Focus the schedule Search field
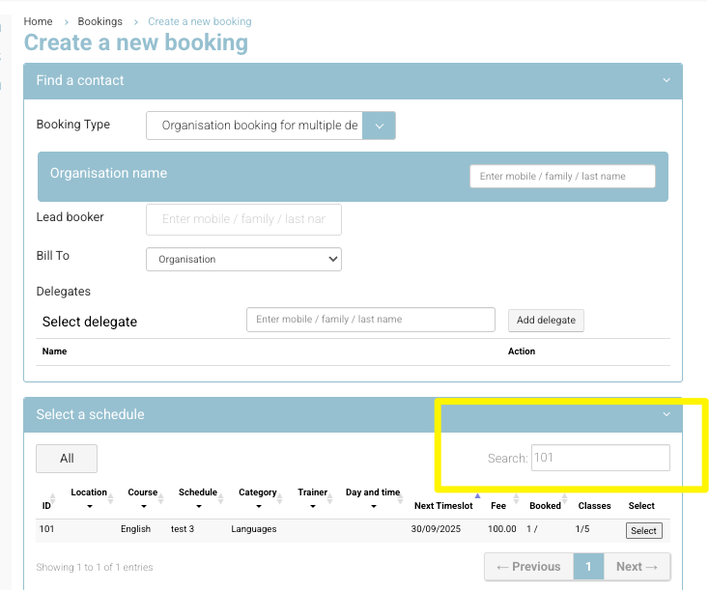 click(600, 458)
